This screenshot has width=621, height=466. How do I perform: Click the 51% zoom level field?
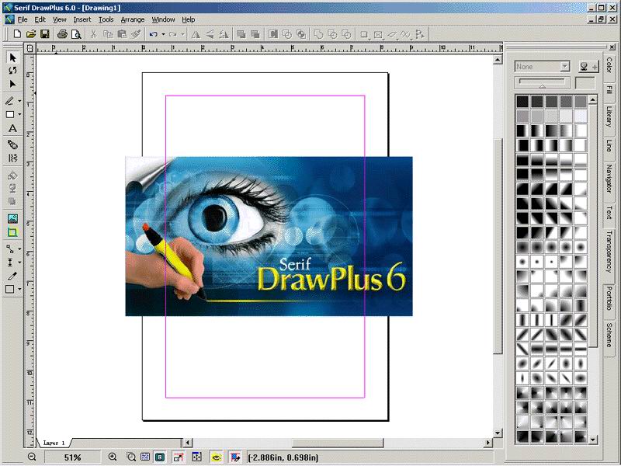point(72,457)
